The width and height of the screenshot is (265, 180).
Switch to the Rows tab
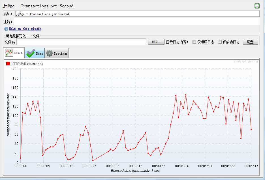pos(35,53)
